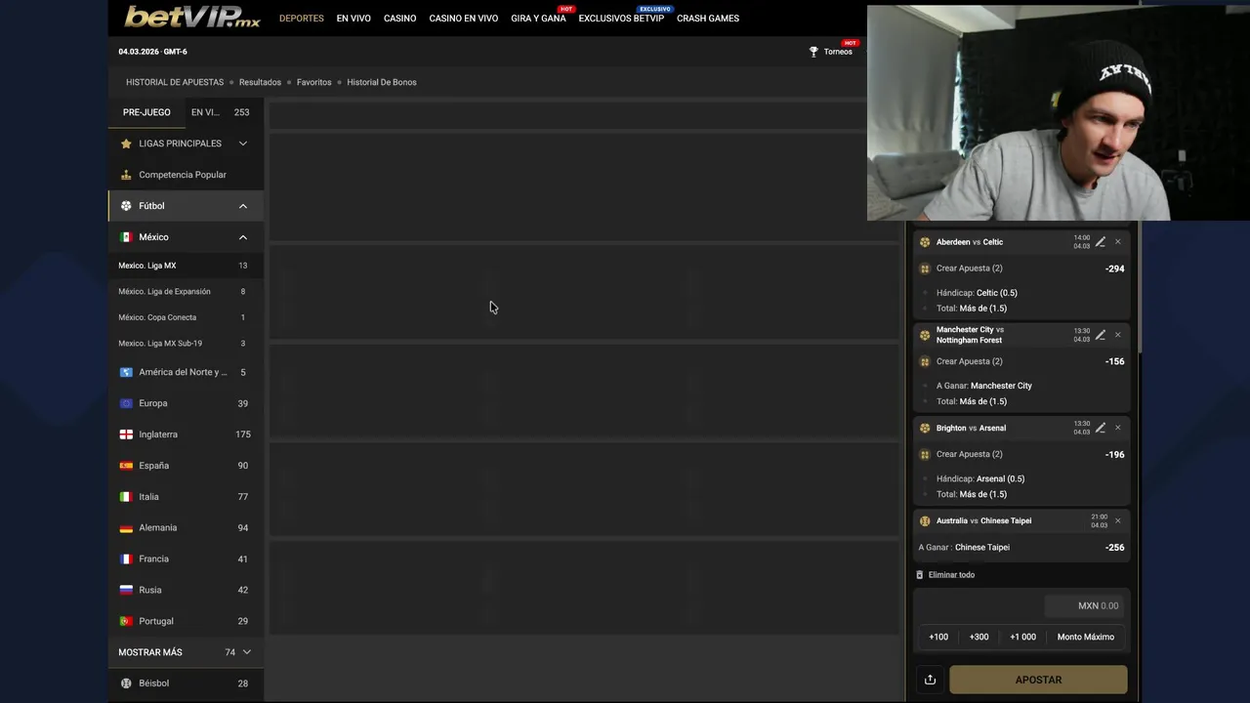Click the Alemania flag icon
Screen dimensions: 1250x703
[126, 528]
